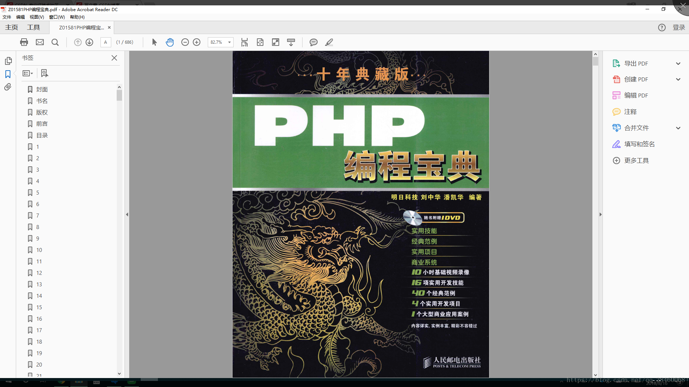This screenshot has width=689, height=387.
Task: Expand the 导出 PDF chevron
Action: 678,63
